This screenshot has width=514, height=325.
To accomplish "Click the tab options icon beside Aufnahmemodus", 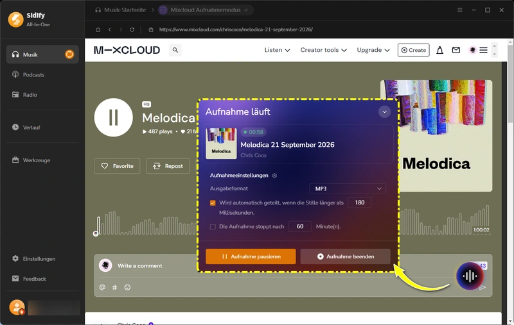I will [246, 10].
